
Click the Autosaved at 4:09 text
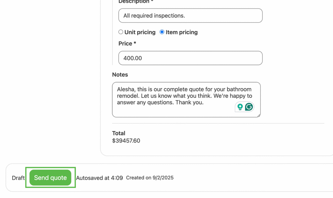click(100, 178)
